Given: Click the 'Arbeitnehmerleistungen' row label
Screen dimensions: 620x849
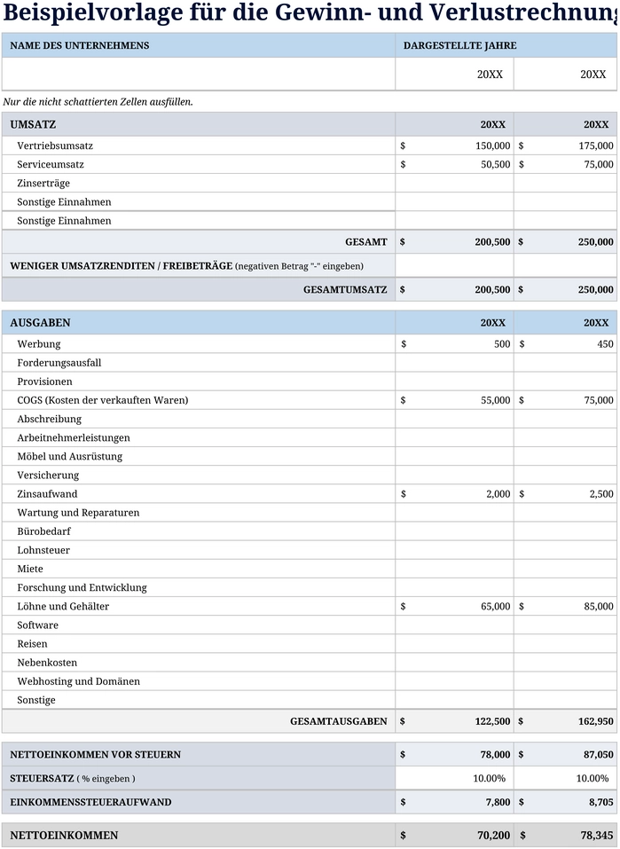Looking at the screenshot, I should [x=74, y=438].
